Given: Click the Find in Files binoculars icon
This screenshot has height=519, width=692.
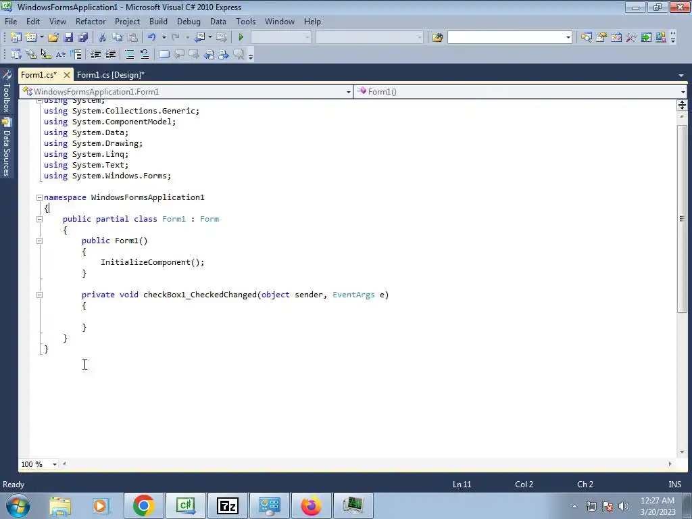Looking at the screenshot, I should click(x=437, y=38).
